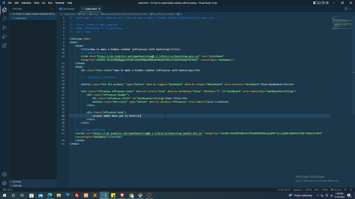Open the View menu
This screenshot has width=355, height=199.
[x=37, y=3]
